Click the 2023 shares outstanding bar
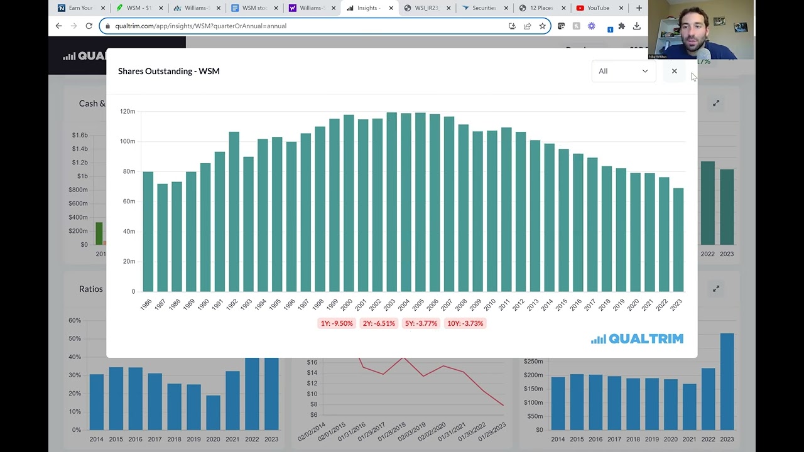Image resolution: width=804 pixels, height=452 pixels. point(678,240)
